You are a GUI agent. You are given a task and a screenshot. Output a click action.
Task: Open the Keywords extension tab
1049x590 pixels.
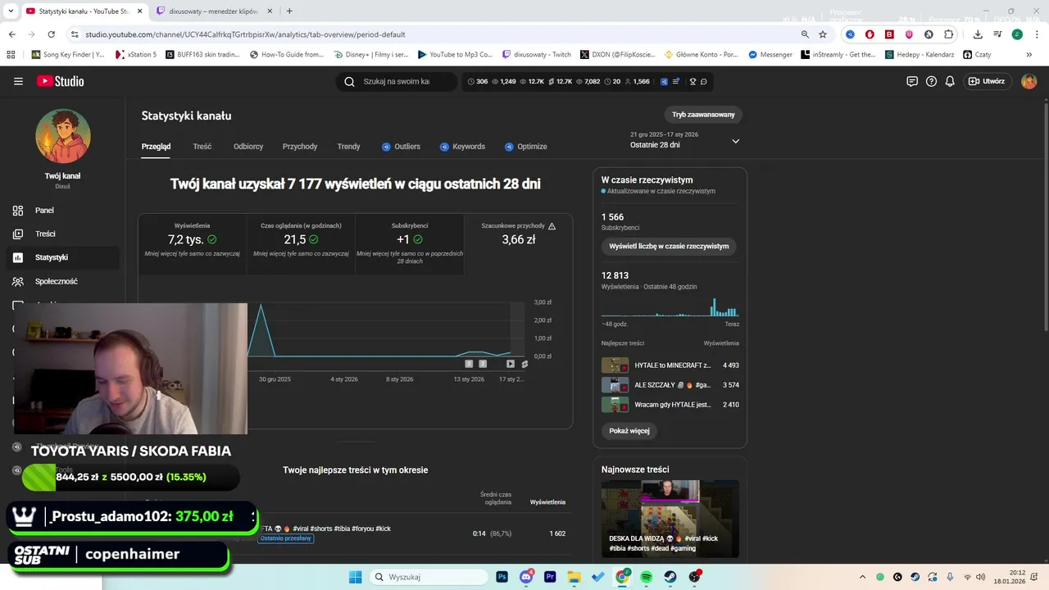462,147
